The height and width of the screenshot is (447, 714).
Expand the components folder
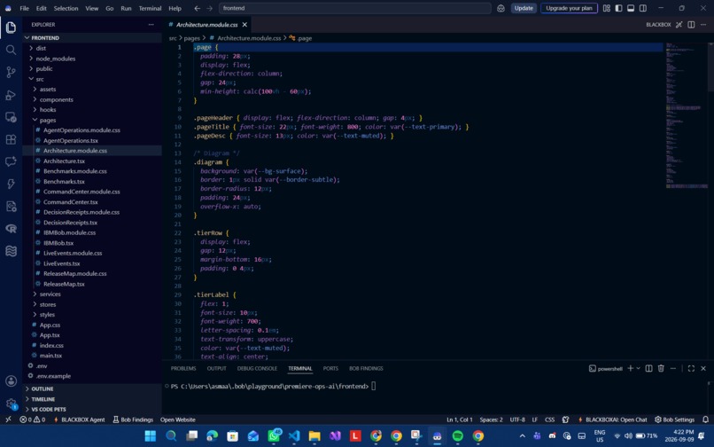click(x=56, y=99)
